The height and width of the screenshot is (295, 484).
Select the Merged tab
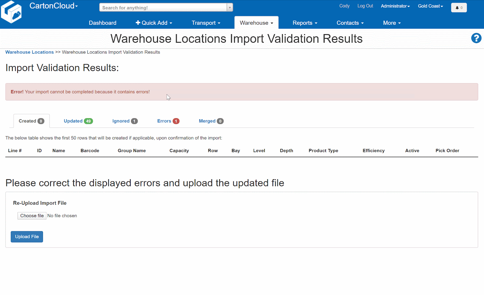[211, 121]
